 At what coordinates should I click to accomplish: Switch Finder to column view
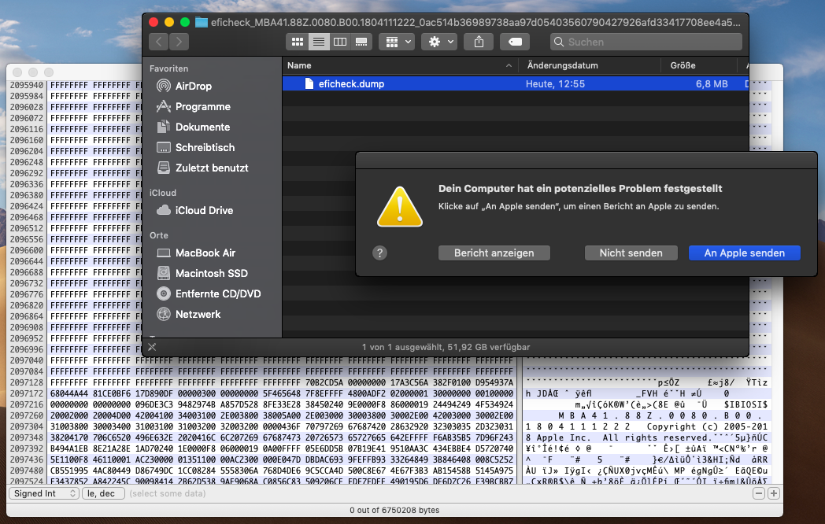point(340,42)
